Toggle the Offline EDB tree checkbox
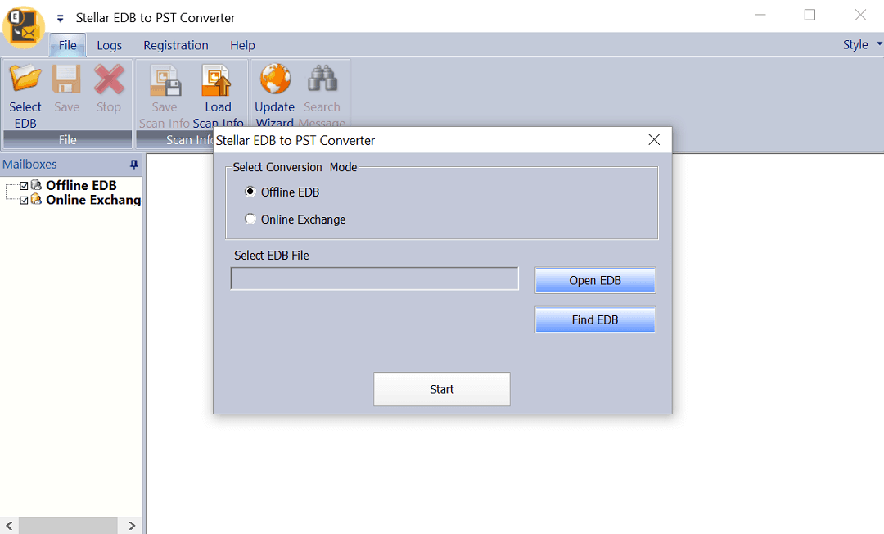Viewport: 884px width, 534px height. tap(24, 186)
